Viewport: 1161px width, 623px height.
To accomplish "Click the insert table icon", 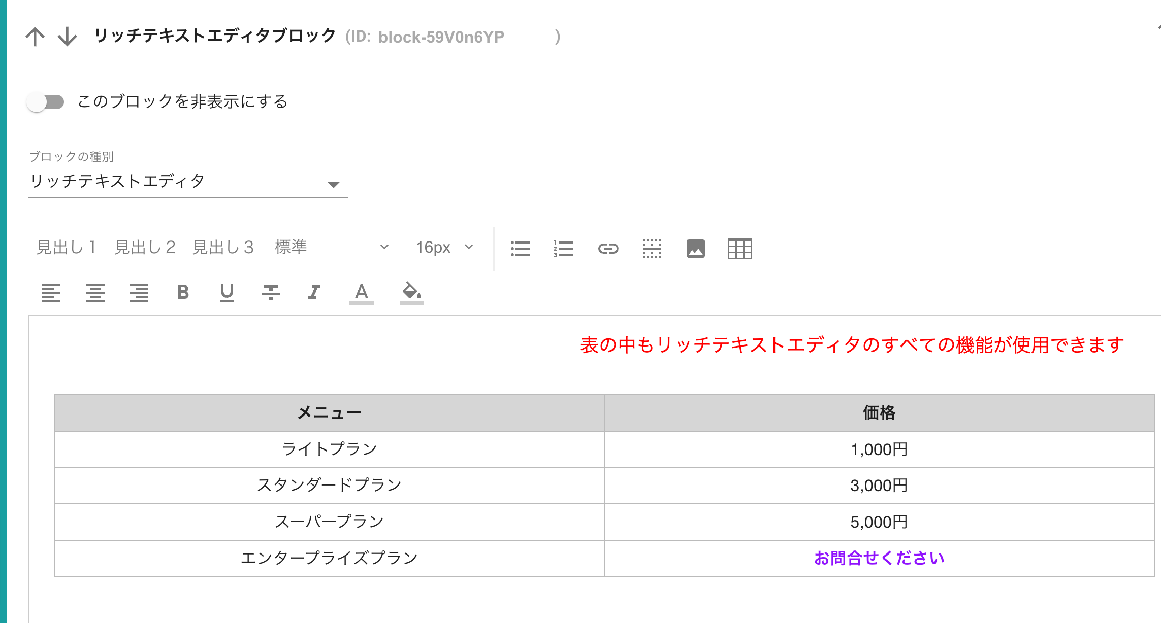I will [739, 249].
